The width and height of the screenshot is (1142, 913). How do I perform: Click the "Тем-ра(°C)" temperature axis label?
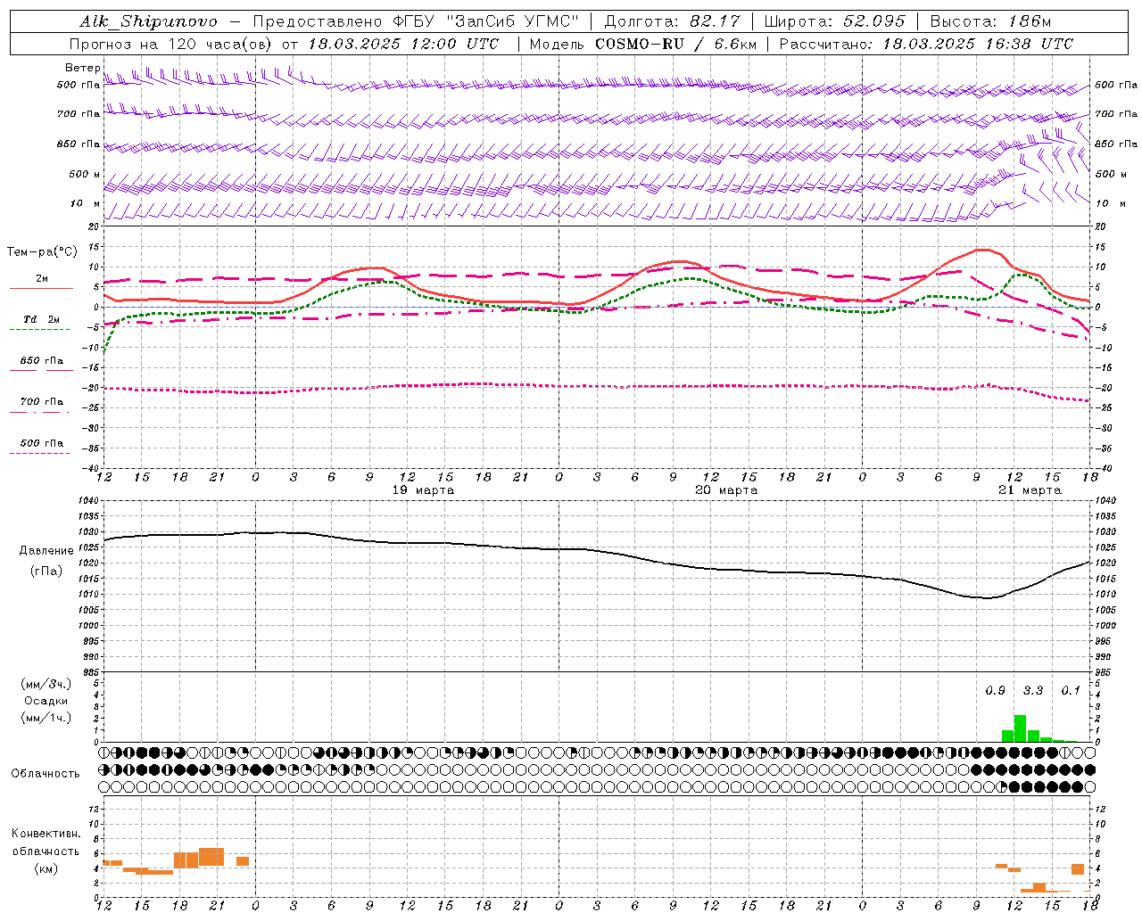42,252
